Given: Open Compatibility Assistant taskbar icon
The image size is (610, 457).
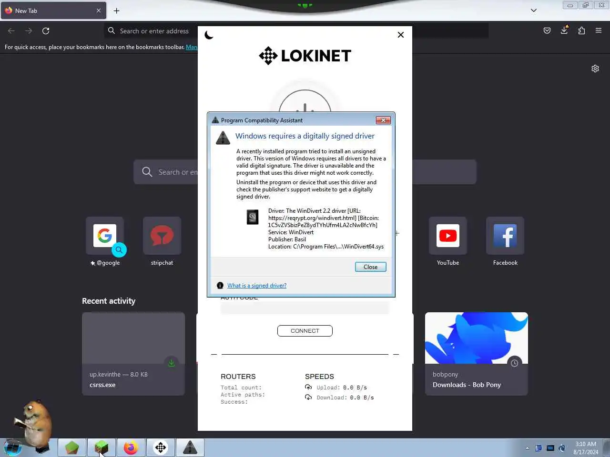Looking at the screenshot, I should (x=190, y=448).
